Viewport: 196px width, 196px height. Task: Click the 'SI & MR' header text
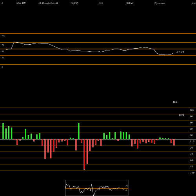21,3
